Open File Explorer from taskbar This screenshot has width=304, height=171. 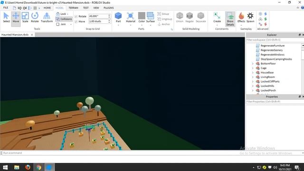(17, 167)
